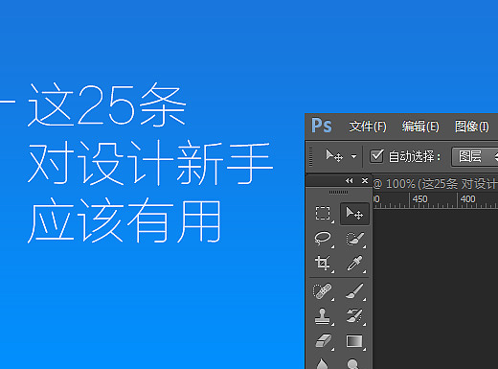
Task: Select the Blur tool
Action: click(x=323, y=363)
